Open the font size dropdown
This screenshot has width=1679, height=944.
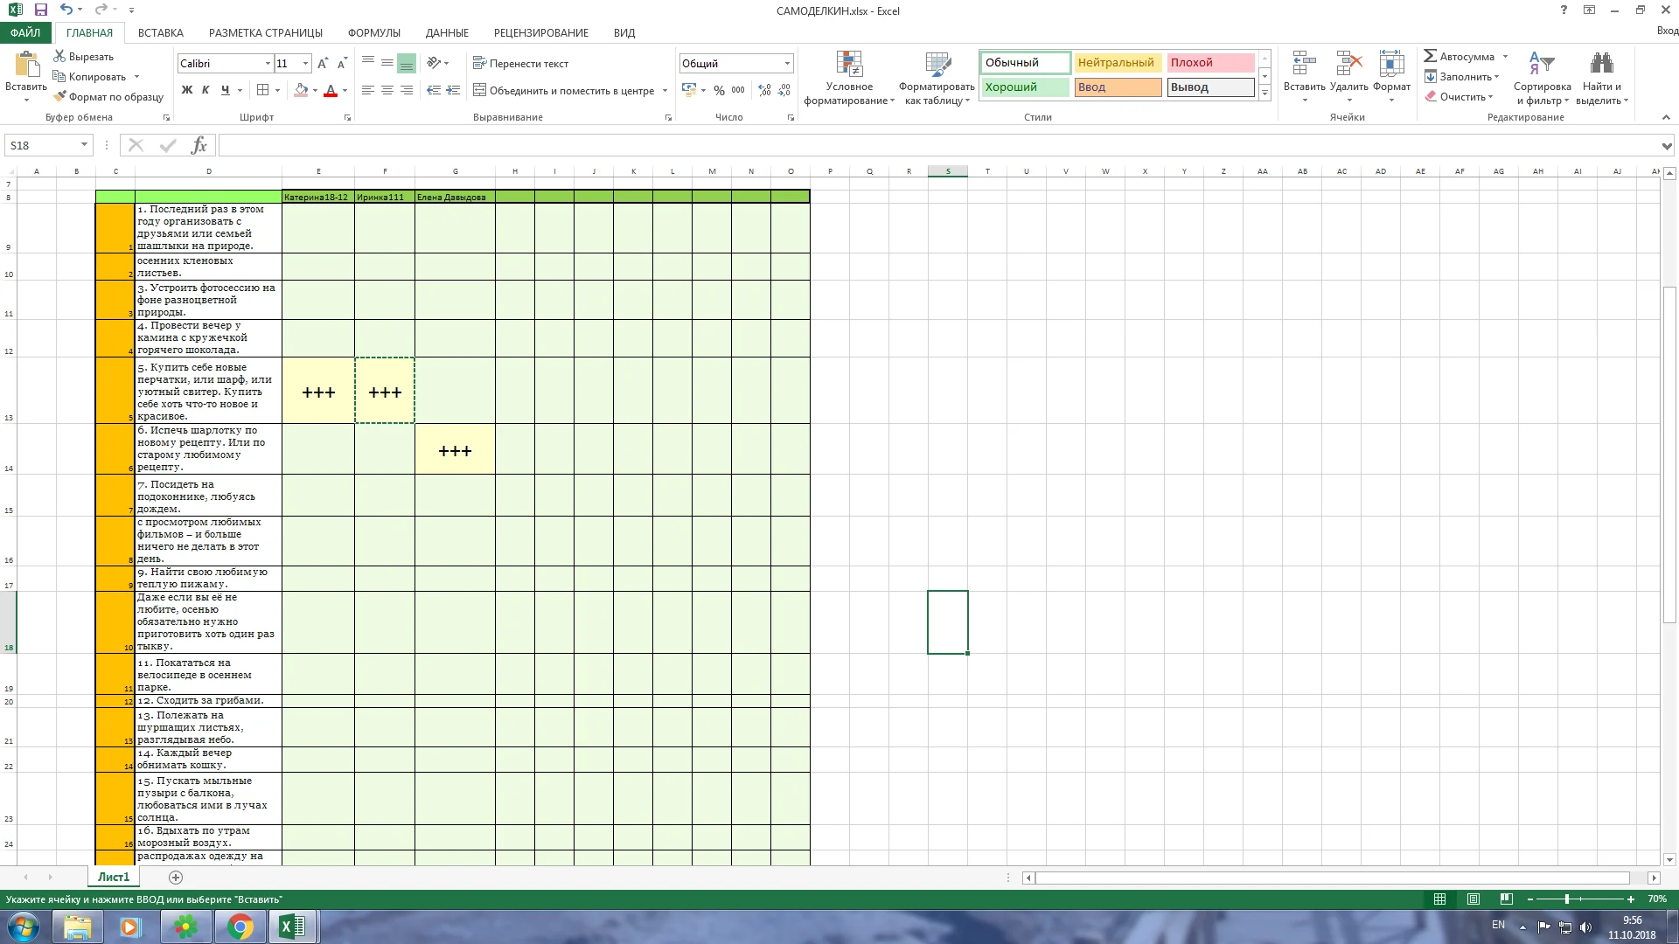coord(305,64)
